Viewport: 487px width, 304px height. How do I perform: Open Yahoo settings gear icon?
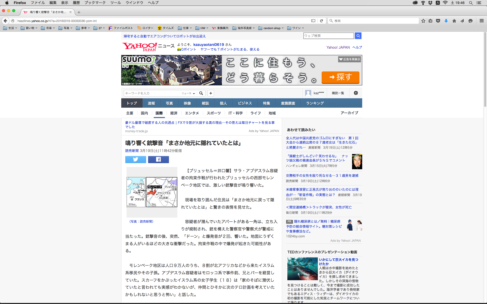pos(356,93)
